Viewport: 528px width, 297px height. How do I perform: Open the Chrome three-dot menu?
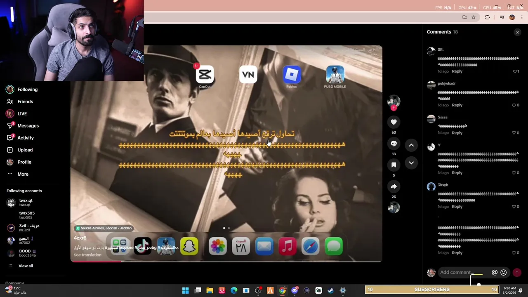pos(522,17)
